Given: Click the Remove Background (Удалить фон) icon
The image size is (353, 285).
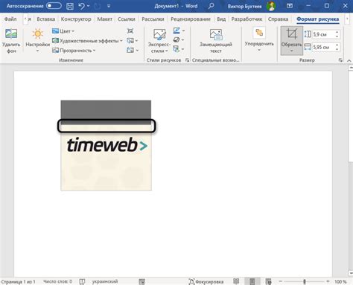Looking at the screenshot, I should pyautogui.click(x=11, y=33).
